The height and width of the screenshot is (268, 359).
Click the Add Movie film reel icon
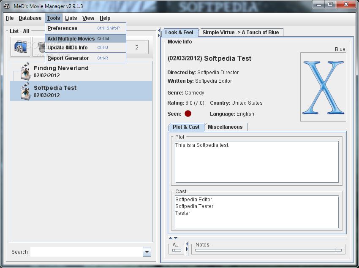[x=20, y=47]
